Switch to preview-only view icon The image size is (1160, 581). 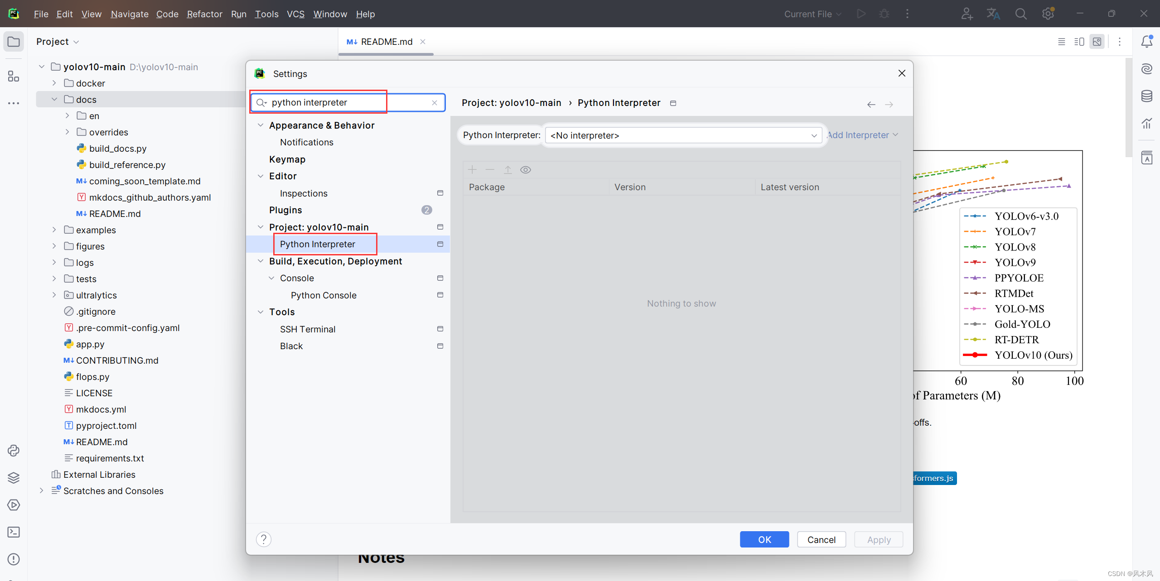click(1097, 42)
